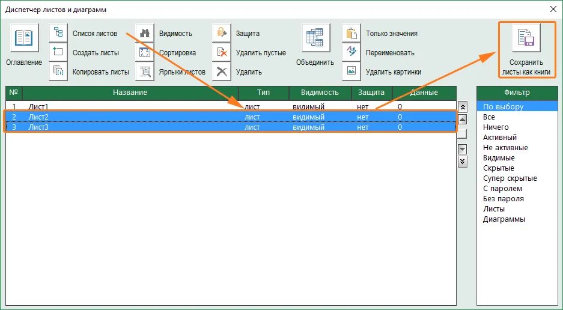
Task: Click the № column header
Action: pyautogui.click(x=14, y=93)
